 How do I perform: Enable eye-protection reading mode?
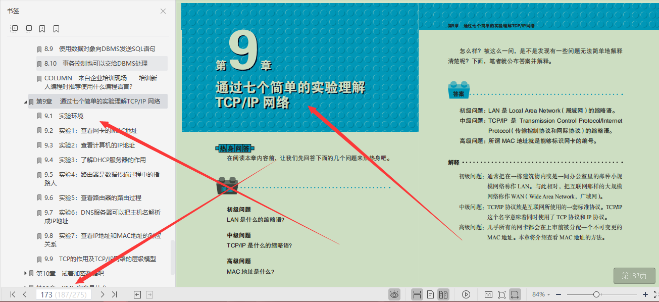(395, 294)
